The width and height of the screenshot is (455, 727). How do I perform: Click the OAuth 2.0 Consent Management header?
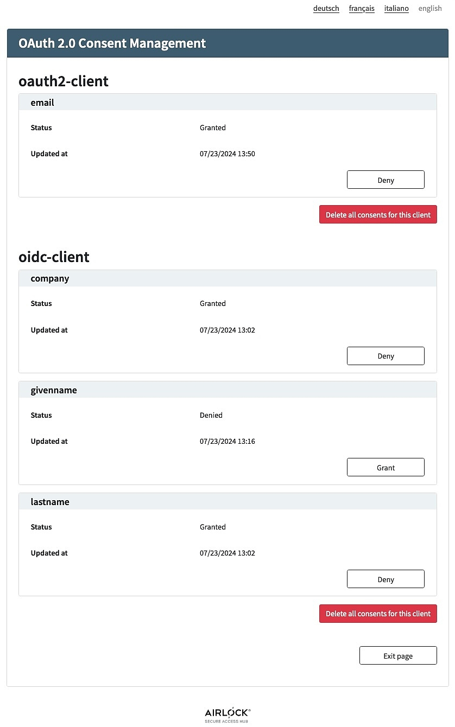click(x=112, y=43)
